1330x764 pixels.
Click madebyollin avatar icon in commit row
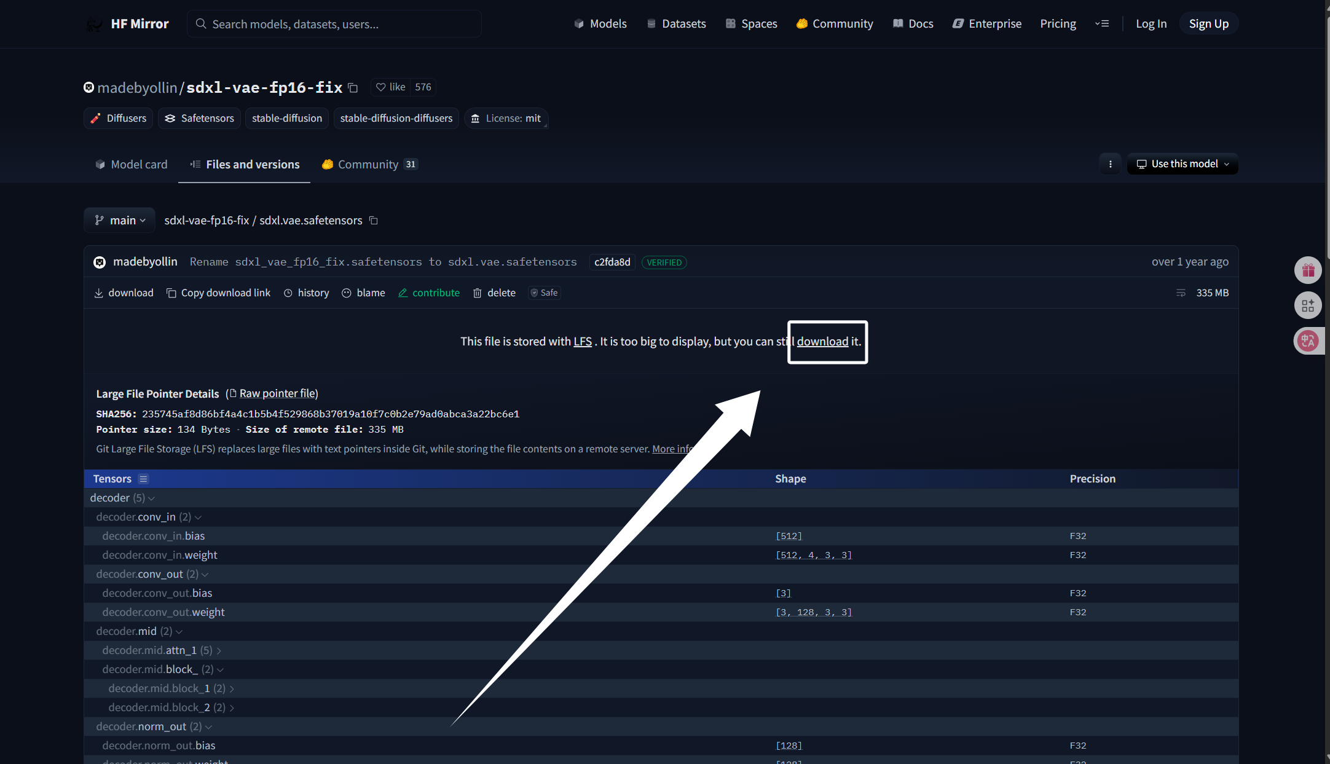[x=100, y=262]
